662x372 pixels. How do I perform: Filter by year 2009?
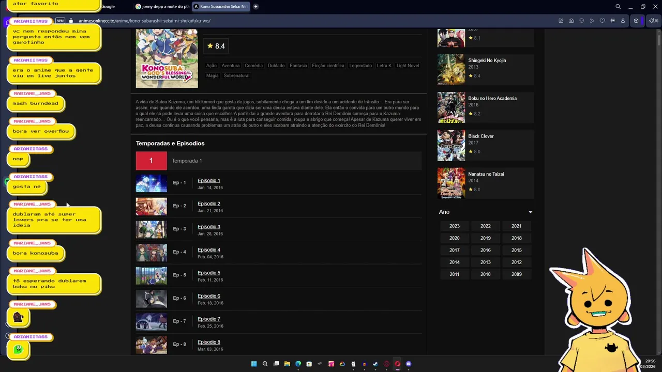tap(517, 274)
